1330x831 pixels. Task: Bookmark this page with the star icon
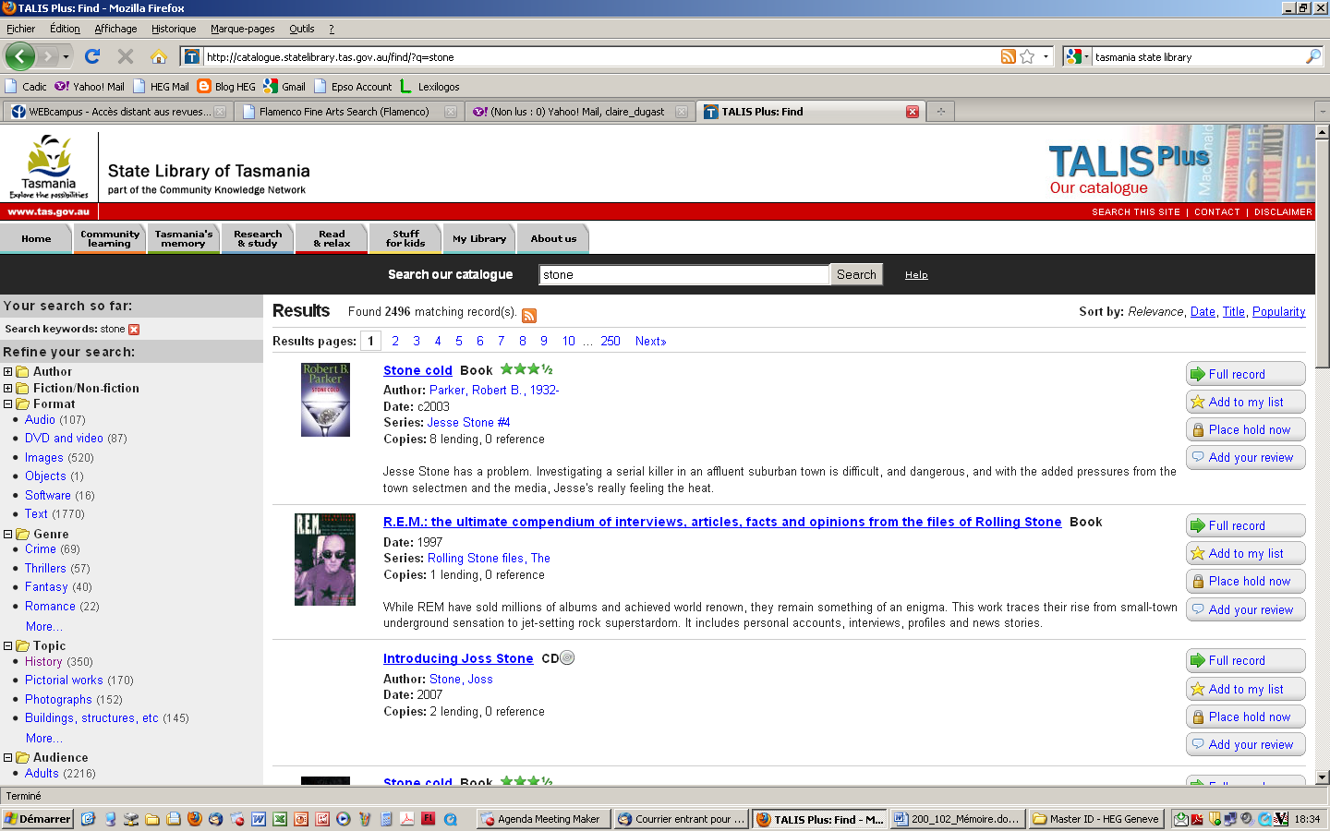[x=1027, y=56]
